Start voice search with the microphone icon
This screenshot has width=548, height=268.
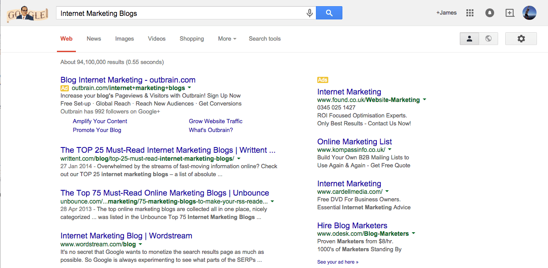coord(310,13)
